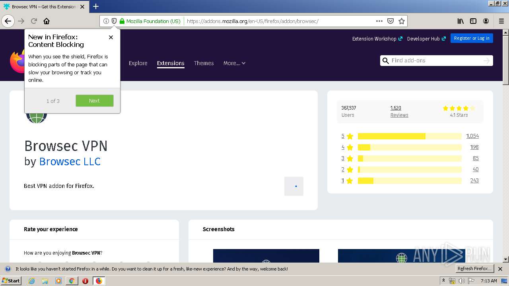Click the 3 star rating row label
The width and height of the screenshot is (509, 286).
tap(347, 158)
